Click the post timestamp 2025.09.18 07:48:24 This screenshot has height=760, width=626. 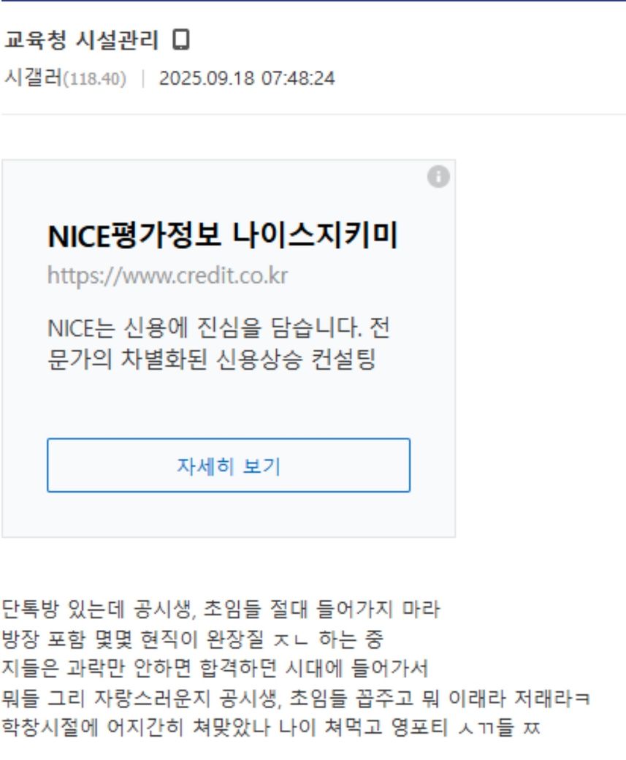tap(247, 78)
